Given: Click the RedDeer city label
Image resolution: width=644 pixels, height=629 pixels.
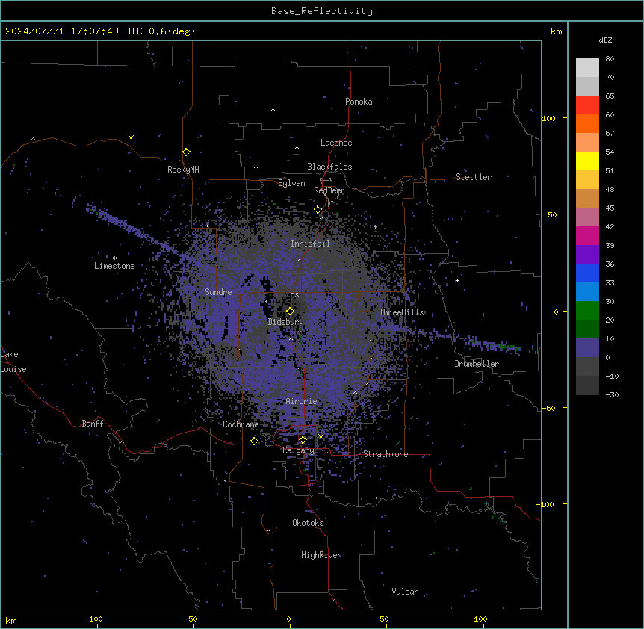Looking at the screenshot, I should click(x=329, y=190).
